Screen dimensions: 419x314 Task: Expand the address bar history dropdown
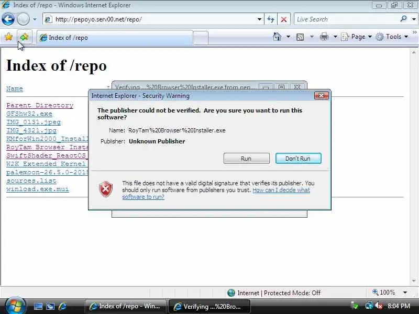[x=259, y=19]
